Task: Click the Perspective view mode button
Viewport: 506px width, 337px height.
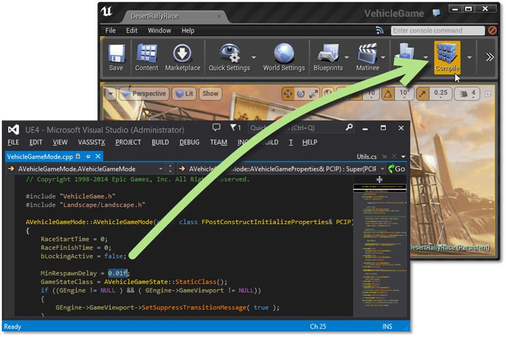Action: (x=145, y=94)
